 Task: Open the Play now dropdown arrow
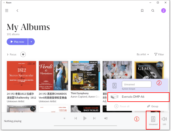(x=31, y=42)
